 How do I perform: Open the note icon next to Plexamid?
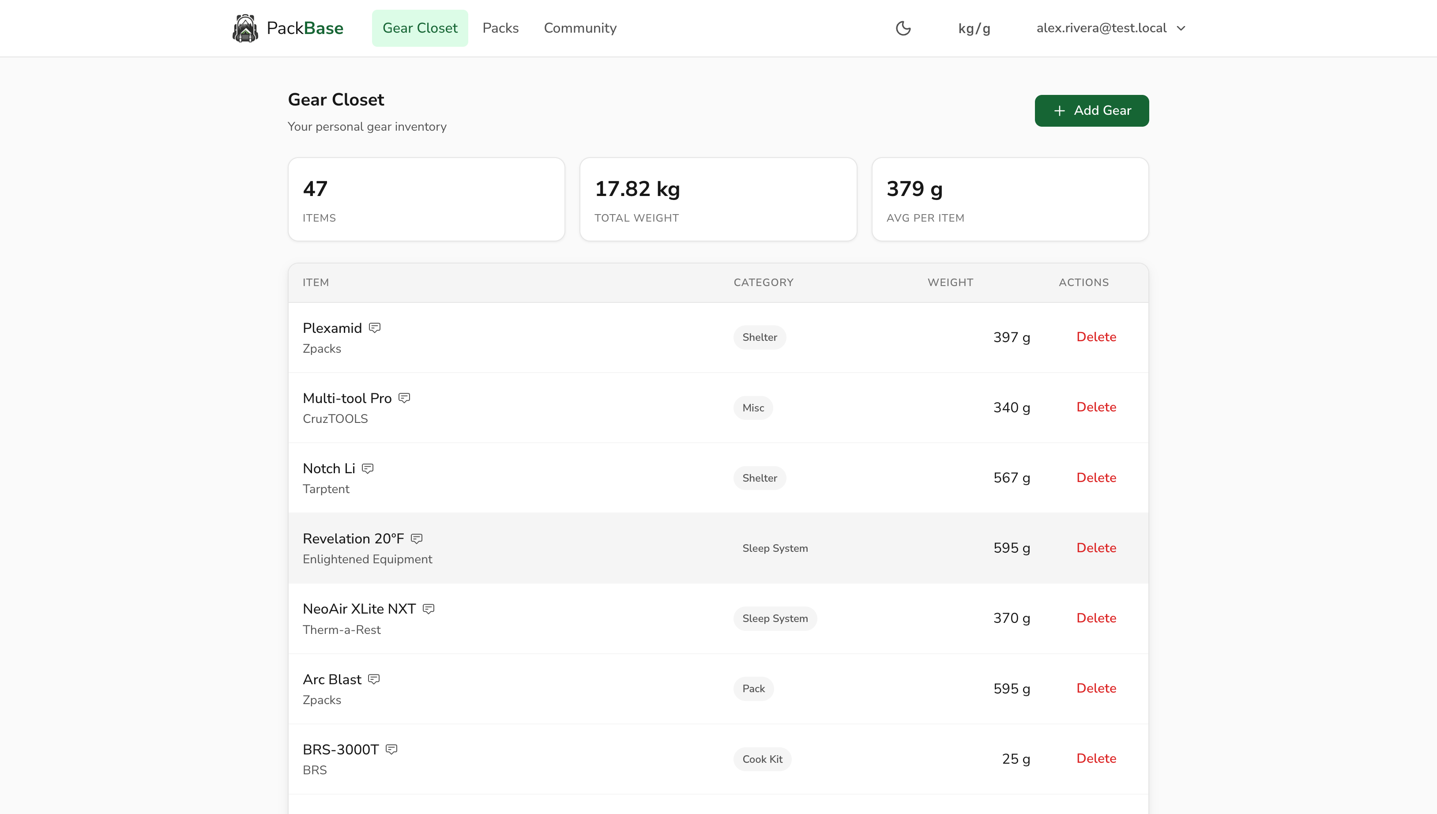(375, 328)
